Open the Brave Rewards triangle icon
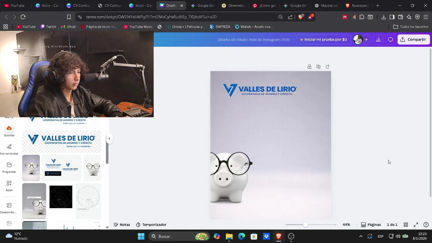The image size is (432, 243). point(310,17)
